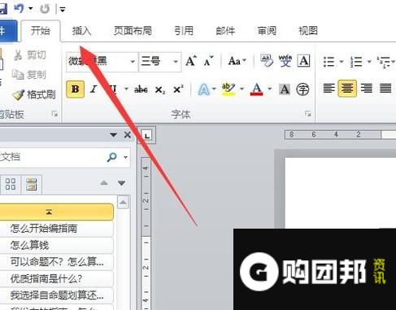Switch to the 插入 ribbon tab
The width and height of the screenshot is (396, 310).
81,31
